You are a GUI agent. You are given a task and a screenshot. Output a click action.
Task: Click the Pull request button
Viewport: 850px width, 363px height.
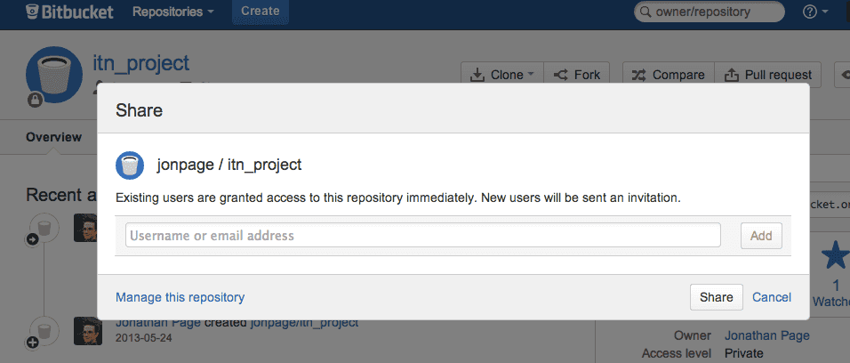pos(767,75)
